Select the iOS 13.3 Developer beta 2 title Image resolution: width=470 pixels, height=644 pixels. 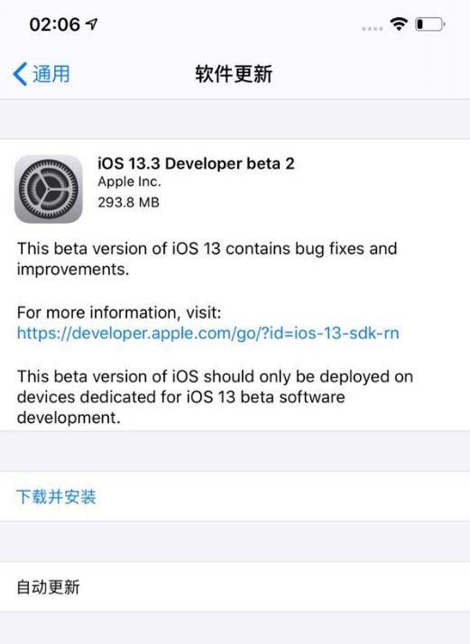pyautogui.click(x=196, y=163)
